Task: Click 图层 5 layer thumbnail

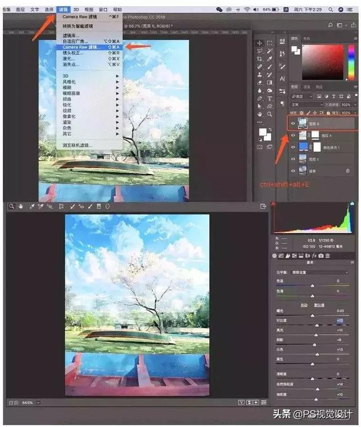Action: 303,124
